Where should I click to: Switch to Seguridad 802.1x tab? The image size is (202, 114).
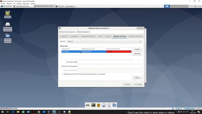(88, 36)
